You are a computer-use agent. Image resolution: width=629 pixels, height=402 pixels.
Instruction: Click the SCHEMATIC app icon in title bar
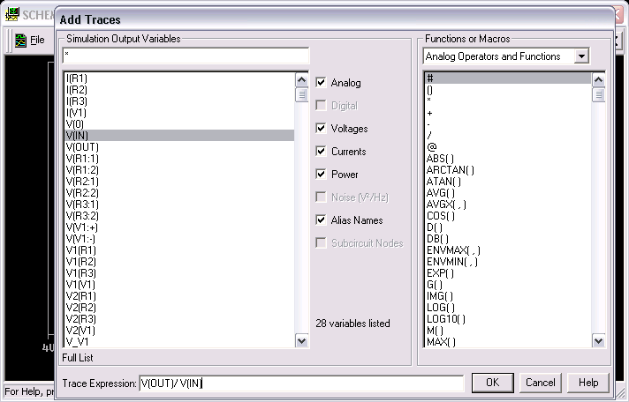(x=12, y=14)
